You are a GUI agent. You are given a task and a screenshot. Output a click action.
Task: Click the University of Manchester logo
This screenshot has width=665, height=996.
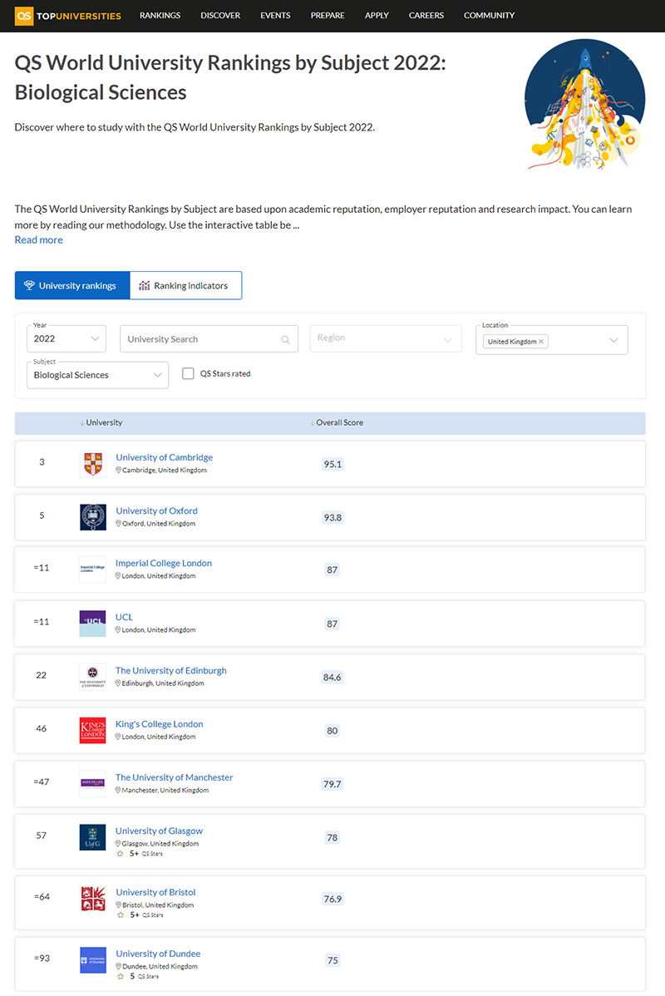coord(93,783)
